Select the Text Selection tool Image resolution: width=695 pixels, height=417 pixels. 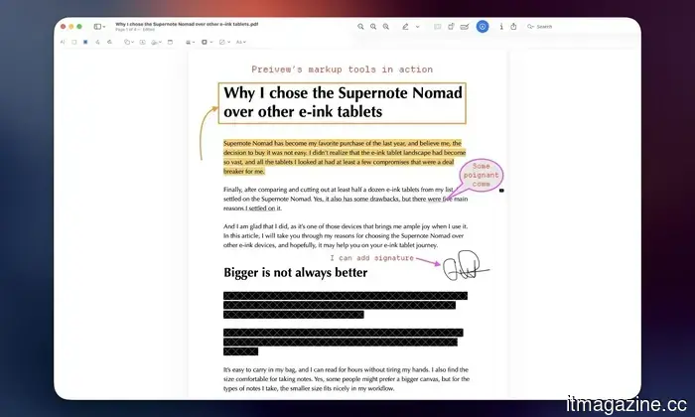tap(62, 42)
